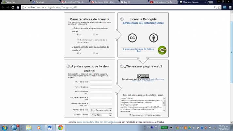Switch to the Sobre tiza tab
This screenshot has width=233, height=131.
(x=15, y=2)
